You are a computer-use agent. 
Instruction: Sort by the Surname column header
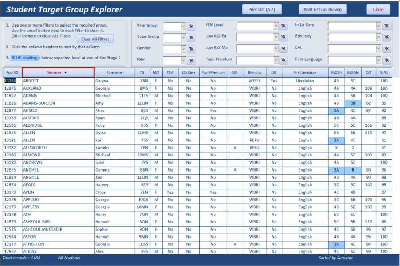pos(58,72)
